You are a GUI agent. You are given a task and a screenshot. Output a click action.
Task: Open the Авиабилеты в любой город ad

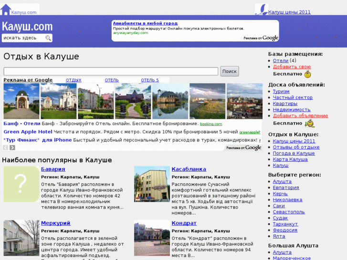145,23
